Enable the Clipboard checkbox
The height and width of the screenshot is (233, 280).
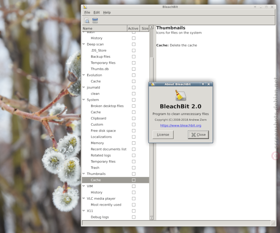coord(134,118)
